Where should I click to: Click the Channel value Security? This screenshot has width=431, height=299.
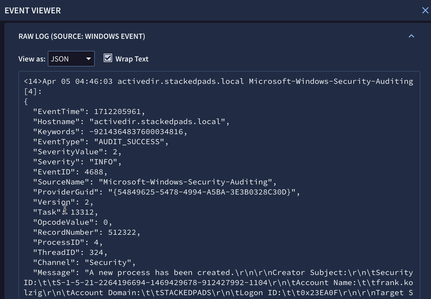click(x=108, y=262)
